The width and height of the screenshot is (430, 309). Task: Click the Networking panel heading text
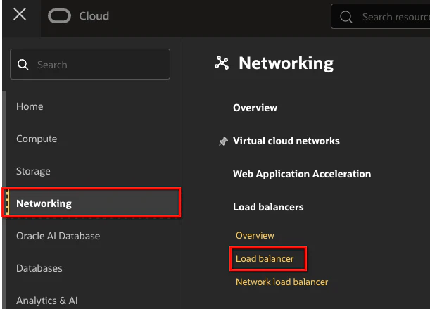tap(286, 63)
